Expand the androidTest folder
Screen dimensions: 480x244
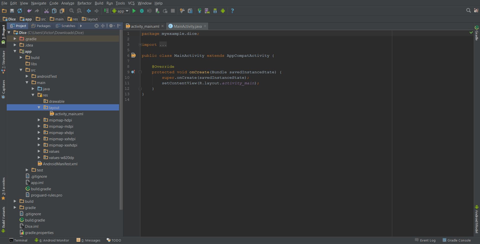(x=27, y=76)
